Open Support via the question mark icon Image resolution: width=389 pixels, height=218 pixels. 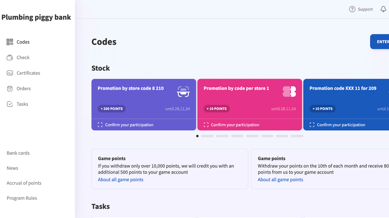pyautogui.click(x=352, y=9)
